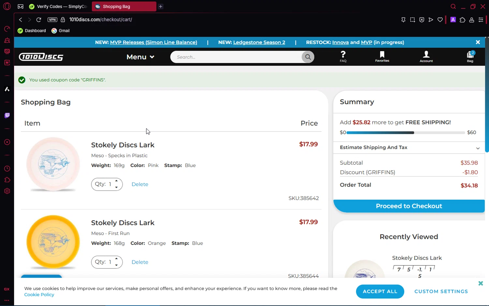Open the Twitch sidebar icon
Screen dimensions: 489x306
click(7, 115)
